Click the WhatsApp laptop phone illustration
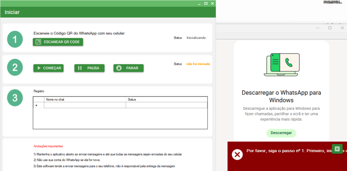 point(281,65)
